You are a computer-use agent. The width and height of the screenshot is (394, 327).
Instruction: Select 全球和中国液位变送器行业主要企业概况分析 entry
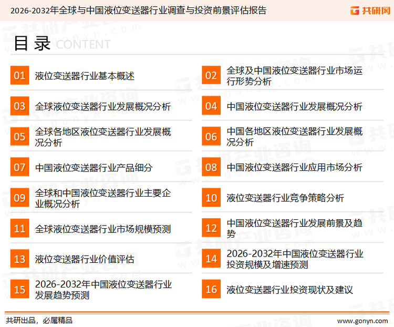pos(103,198)
